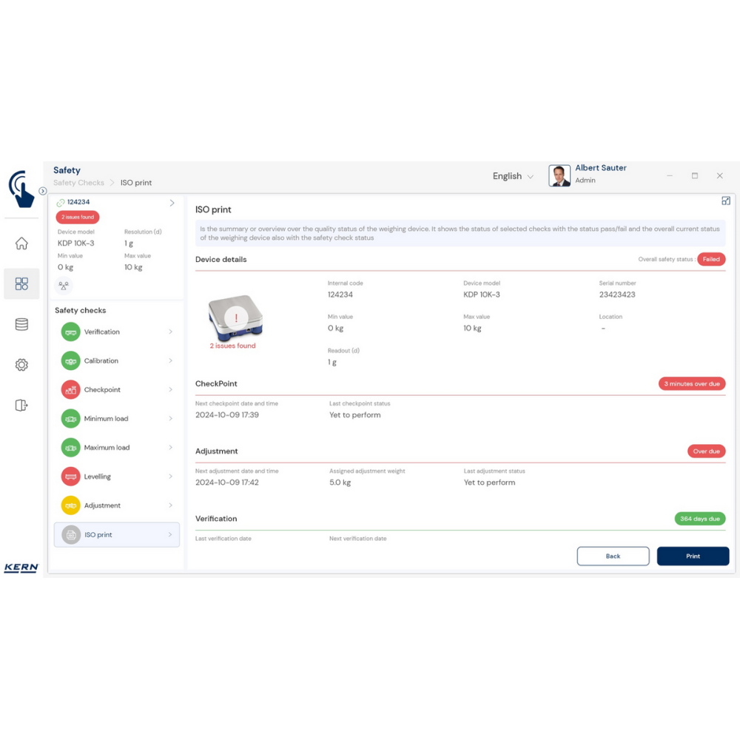
Task: Open the database icon in the sidebar
Action: (21, 324)
